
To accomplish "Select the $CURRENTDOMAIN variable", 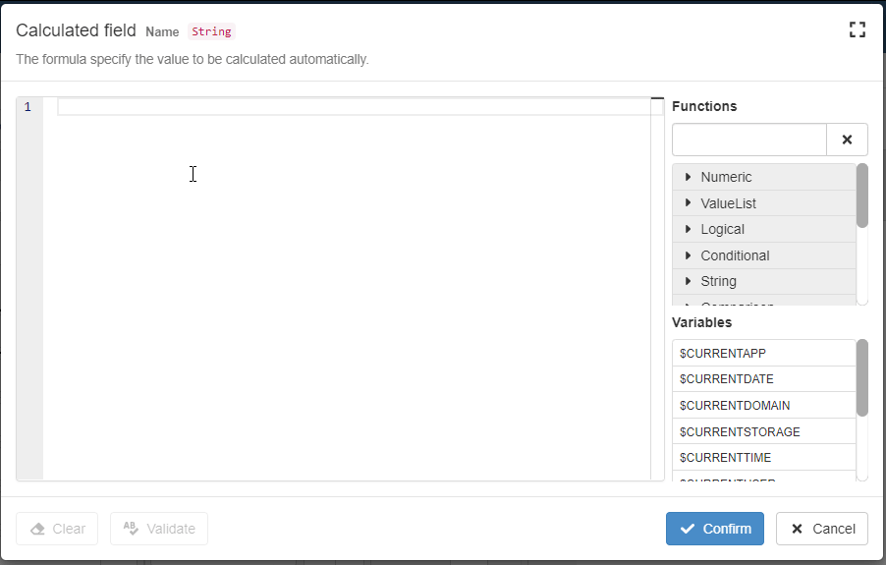I will (x=735, y=405).
